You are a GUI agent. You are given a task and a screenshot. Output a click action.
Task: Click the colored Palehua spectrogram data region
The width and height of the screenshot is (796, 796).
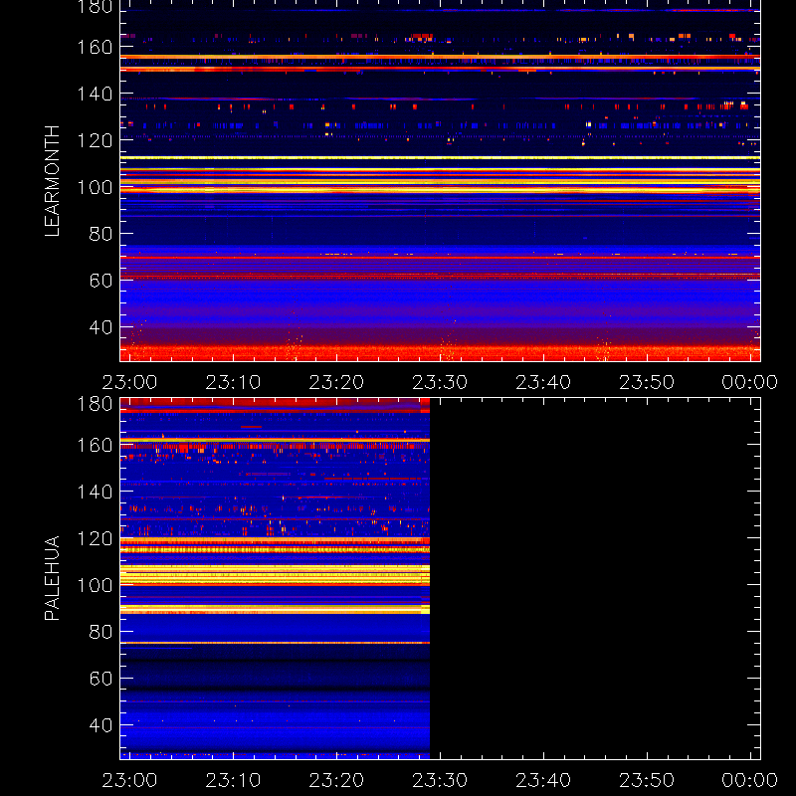(x=275, y=579)
